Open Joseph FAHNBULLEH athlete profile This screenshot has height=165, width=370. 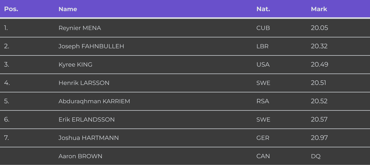[x=91, y=46]
